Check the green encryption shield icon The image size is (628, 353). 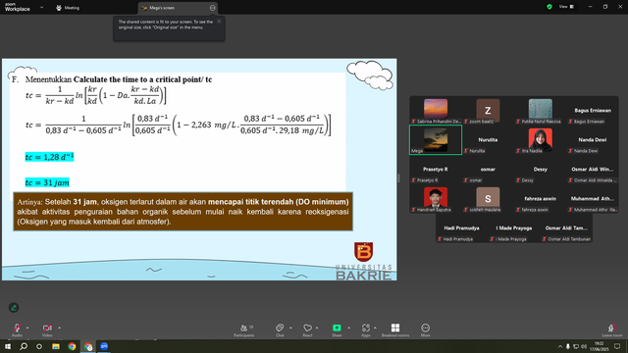tap(549, 7)
